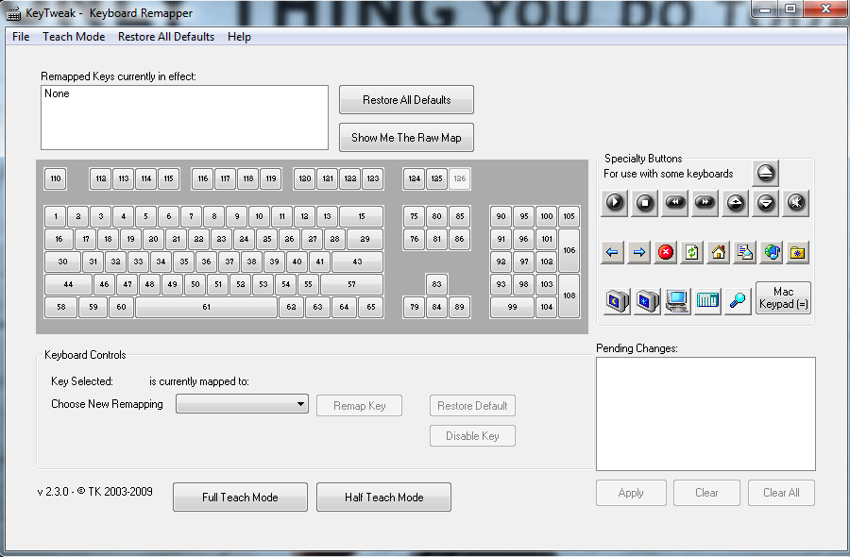Select key 116 in the function row

(203, 178)
